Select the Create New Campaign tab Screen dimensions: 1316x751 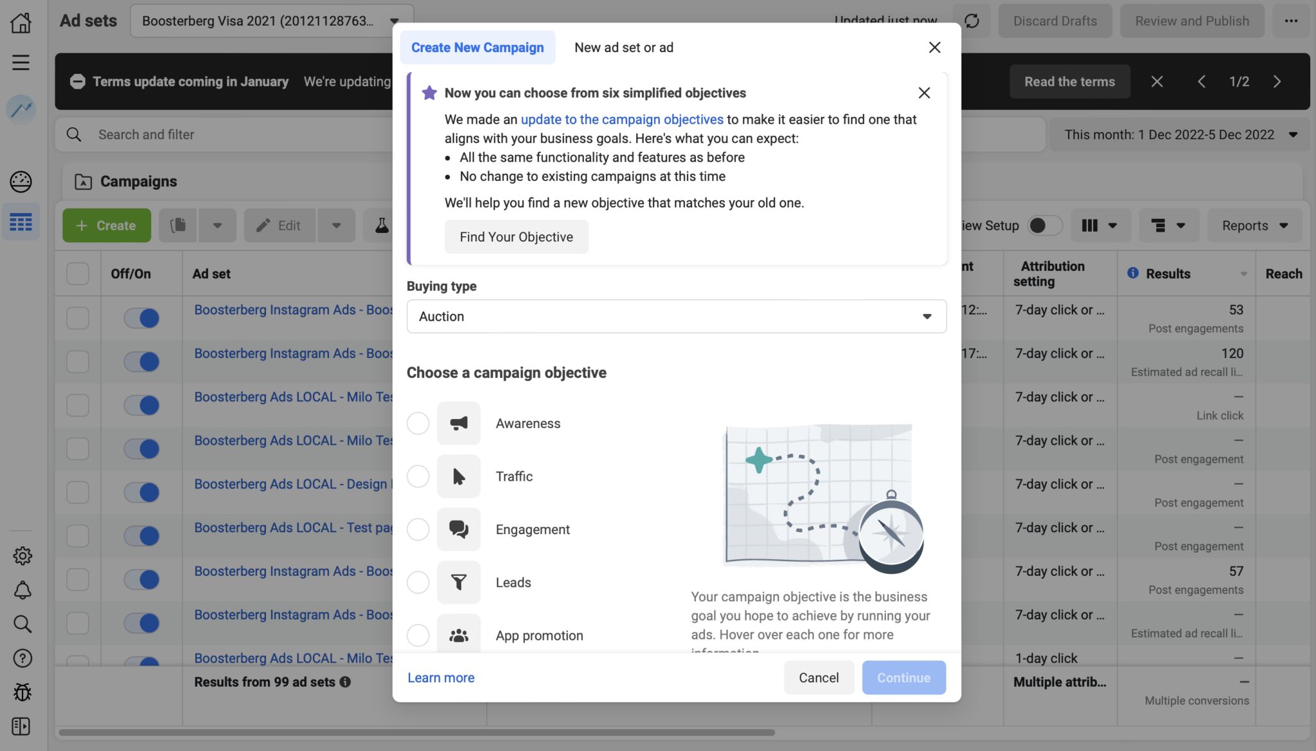pos(477,47)
